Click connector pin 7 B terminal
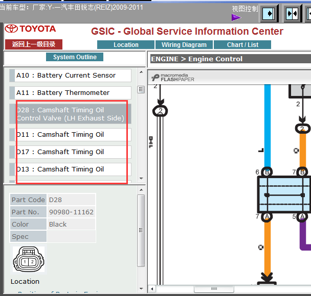This screenshot has height=296, width=311. pos(302,172)
